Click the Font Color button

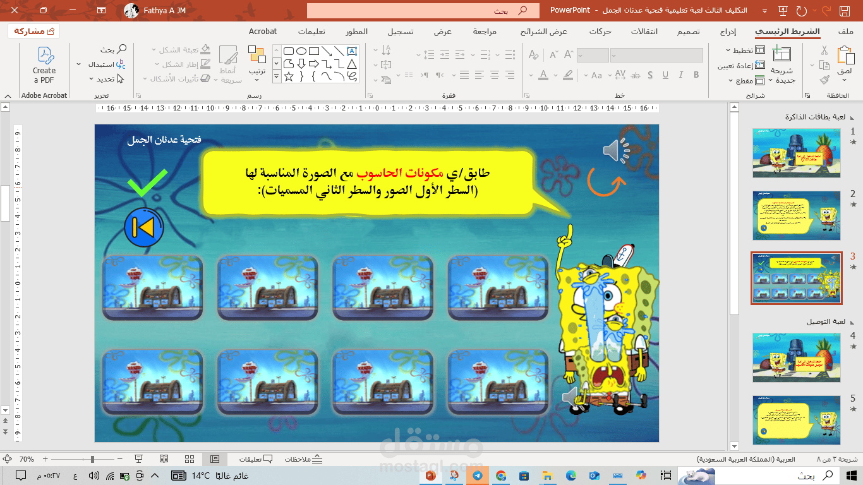click(x=543, y=75)
